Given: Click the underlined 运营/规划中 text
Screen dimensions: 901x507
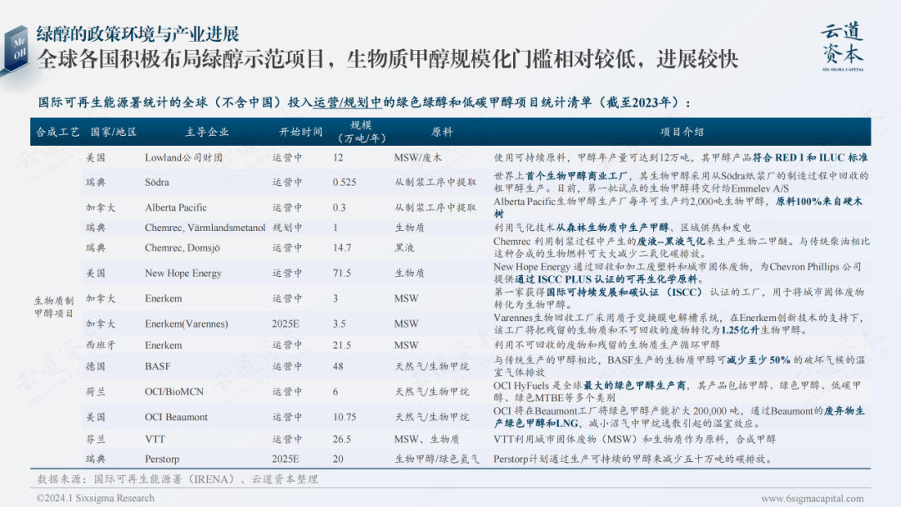Looking at the screenshot, I should [x=347, y=103].
